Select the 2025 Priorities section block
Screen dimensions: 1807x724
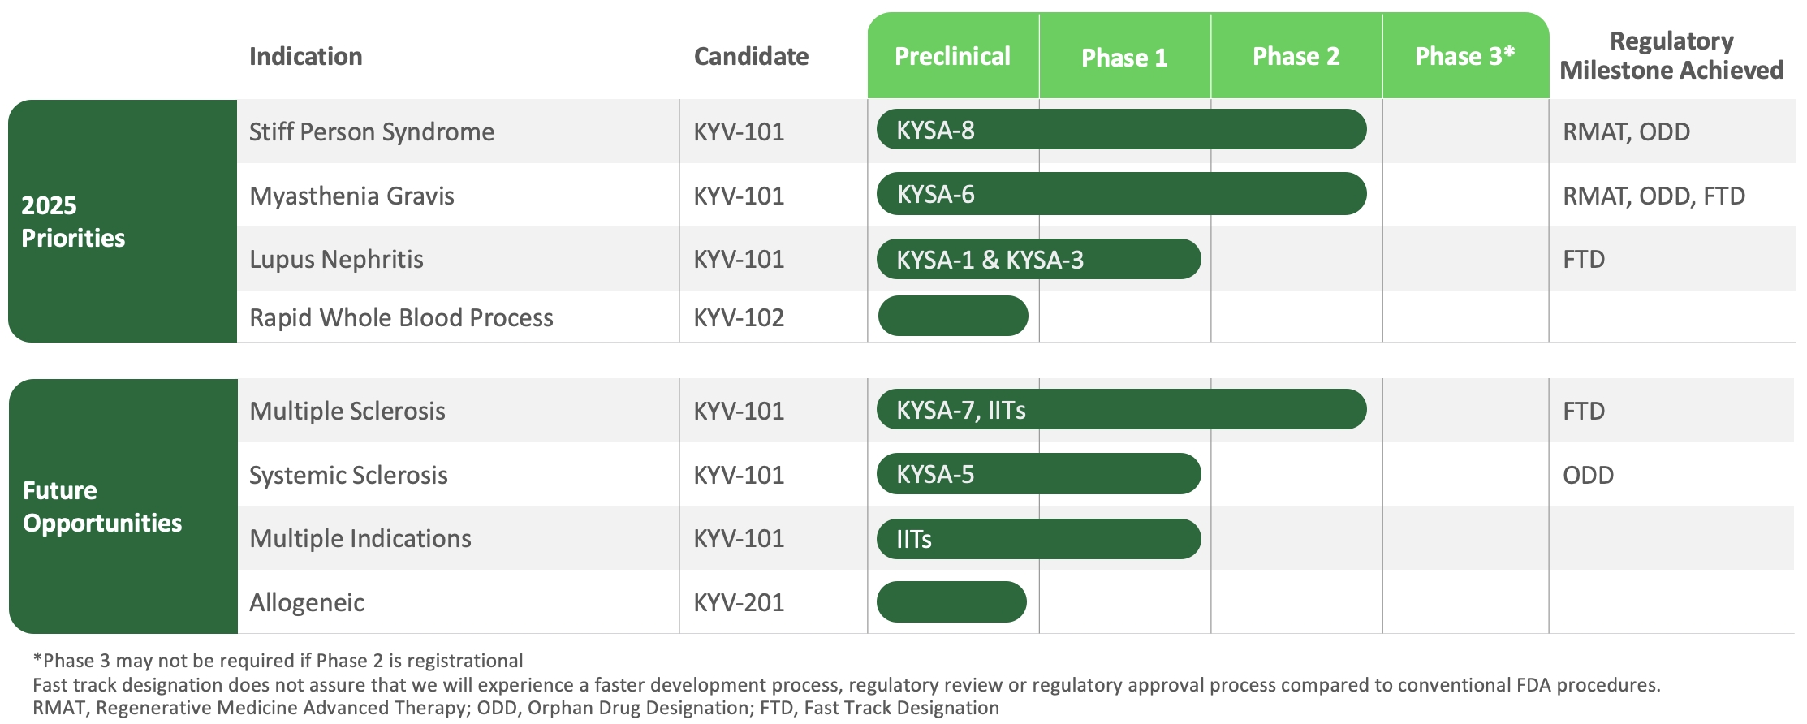tap(122, 221)
